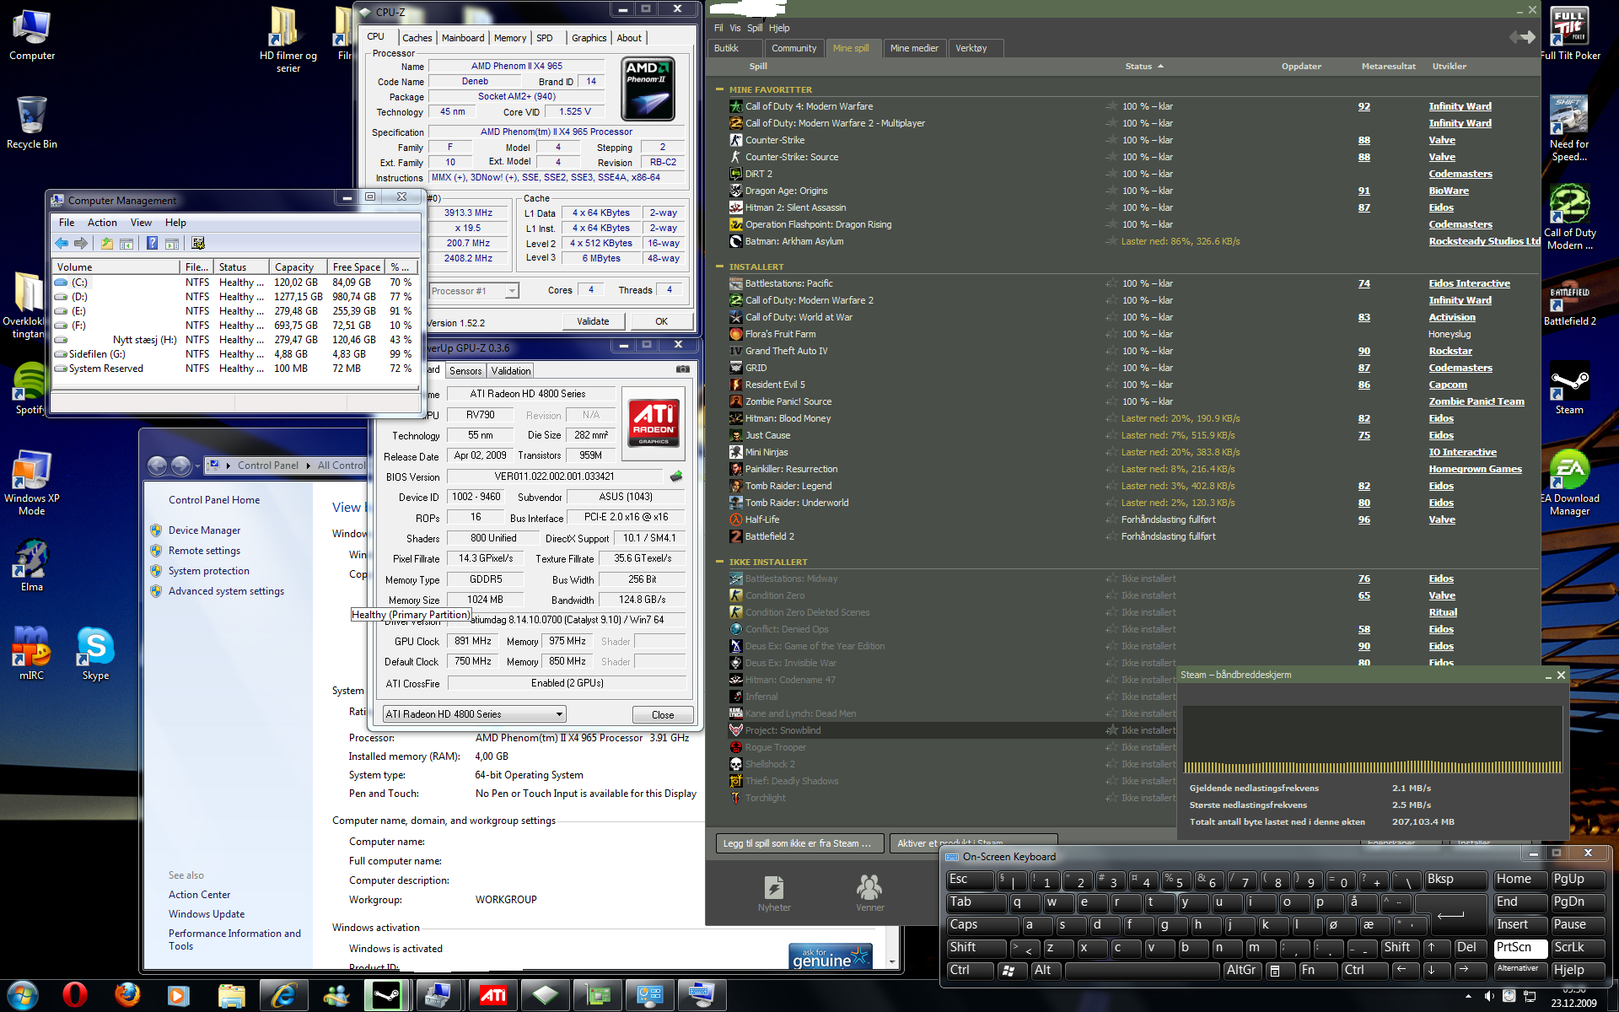Click Back arrow in Computer Management toolbar
This screenshot has width=1619, height=1012.
click(x=62, y=244)
